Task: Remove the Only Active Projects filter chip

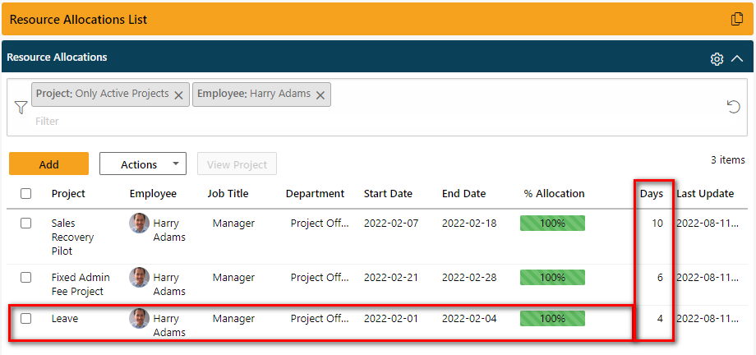Action: click(x=178, y=95)
